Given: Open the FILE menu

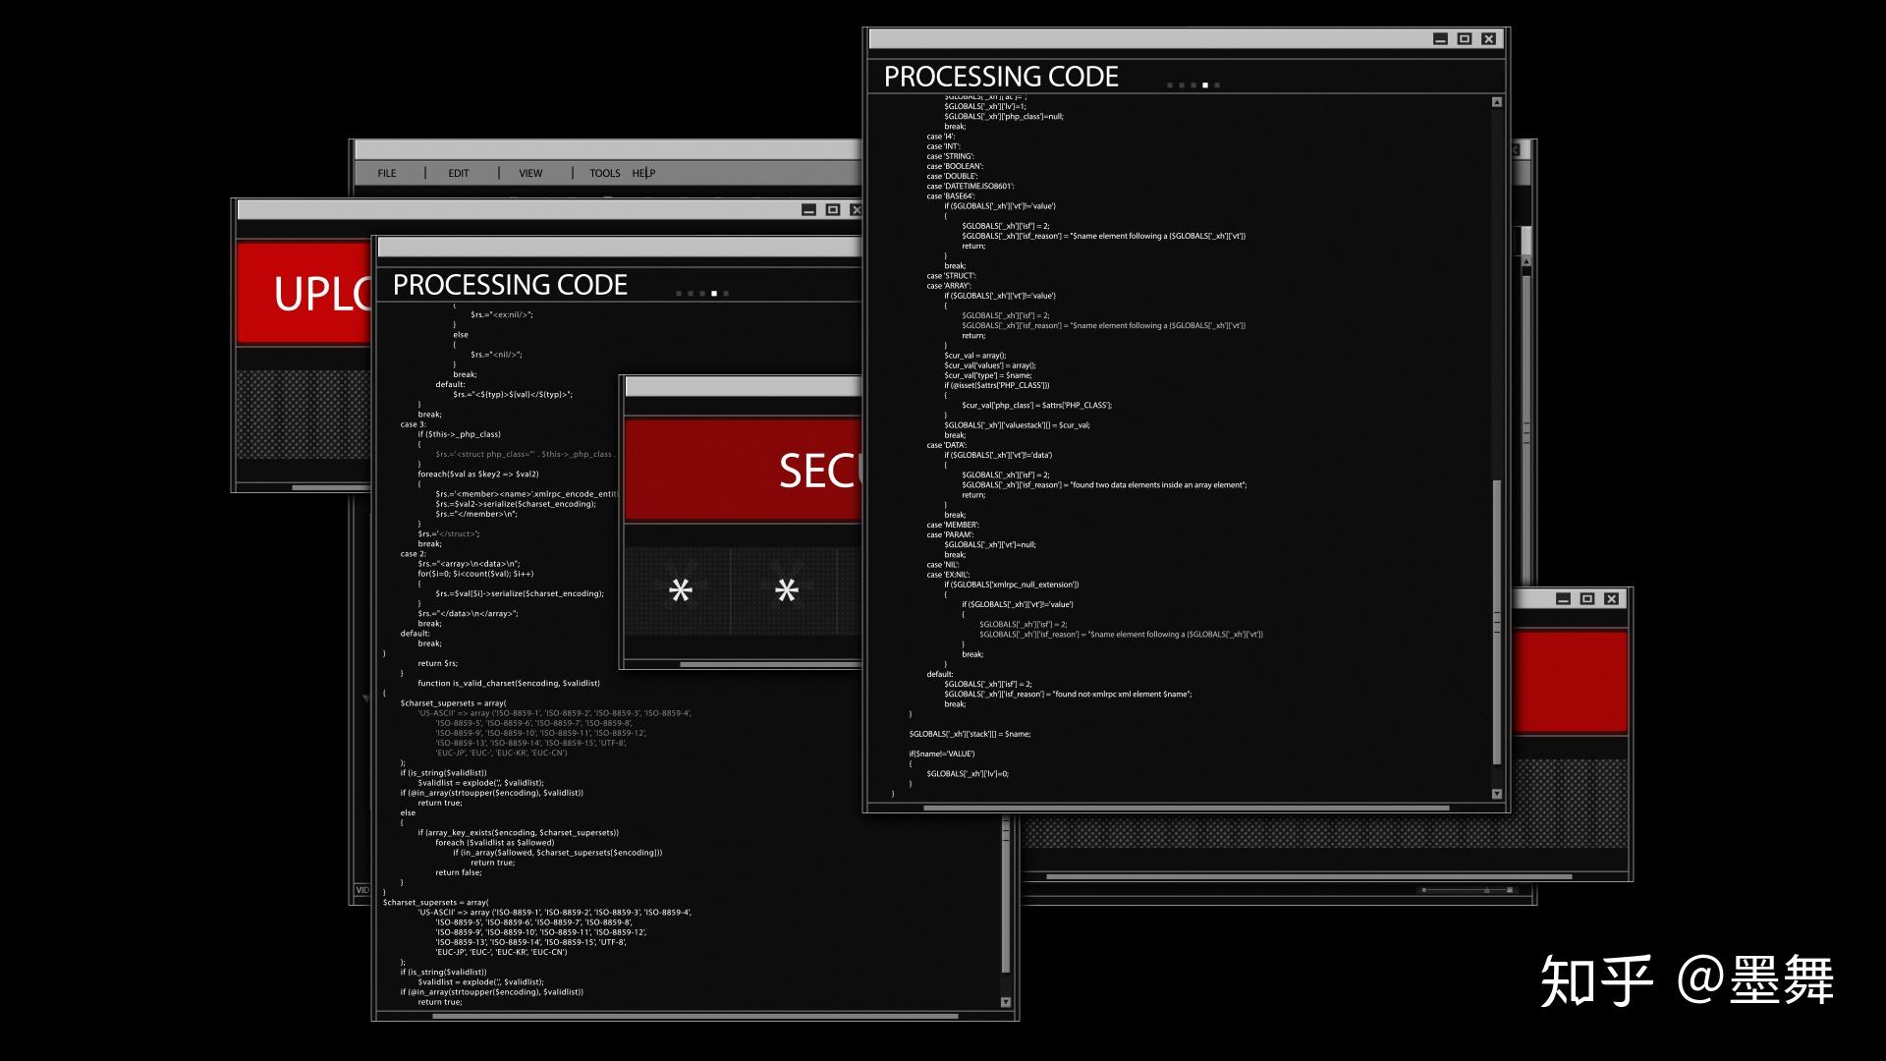Looking at the screenshot, I should (x=387, y=173).
